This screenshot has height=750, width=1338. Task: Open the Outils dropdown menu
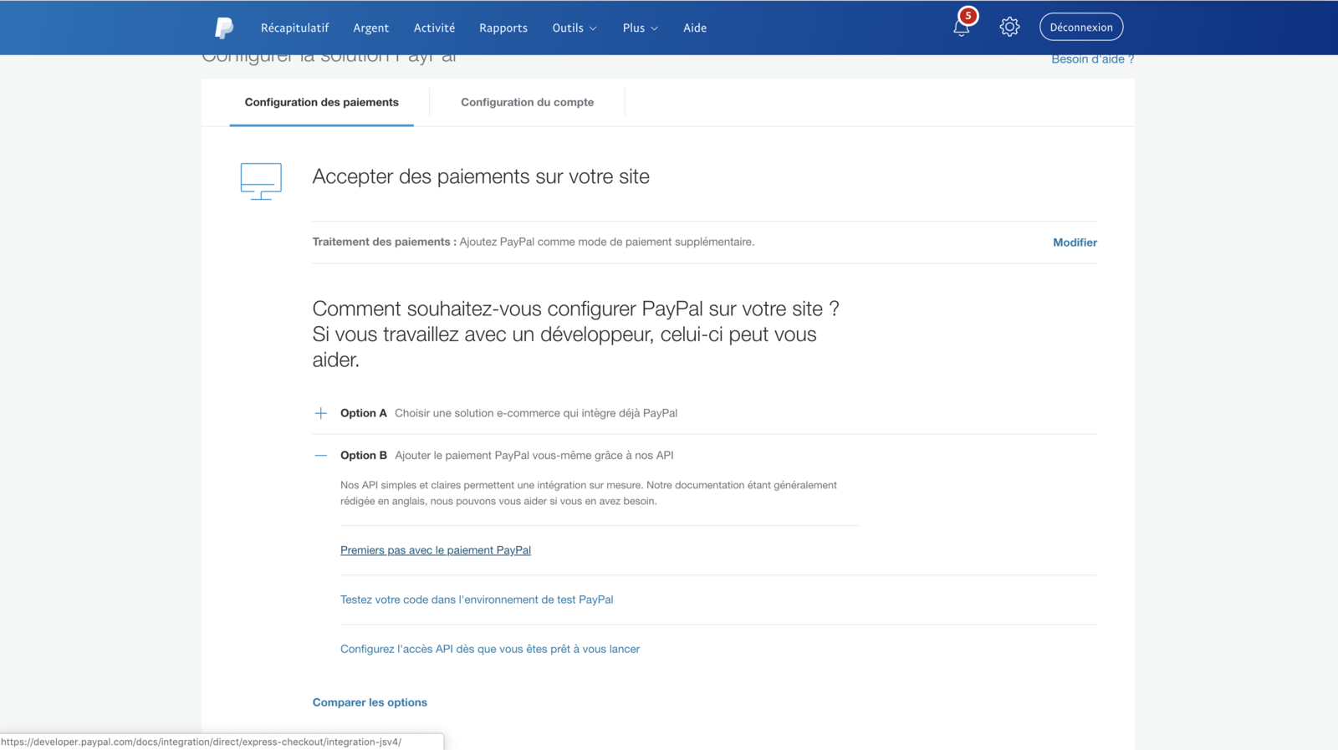pos(575,28)
